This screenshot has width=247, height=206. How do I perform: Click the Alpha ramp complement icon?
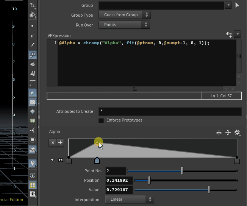pyautogui.click(x=228, y=133)
